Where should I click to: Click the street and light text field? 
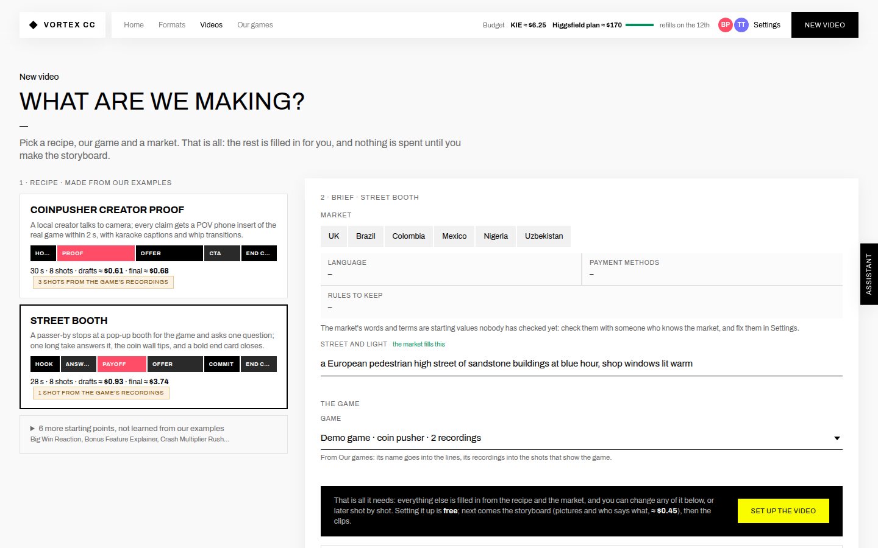tap(581, 364)
